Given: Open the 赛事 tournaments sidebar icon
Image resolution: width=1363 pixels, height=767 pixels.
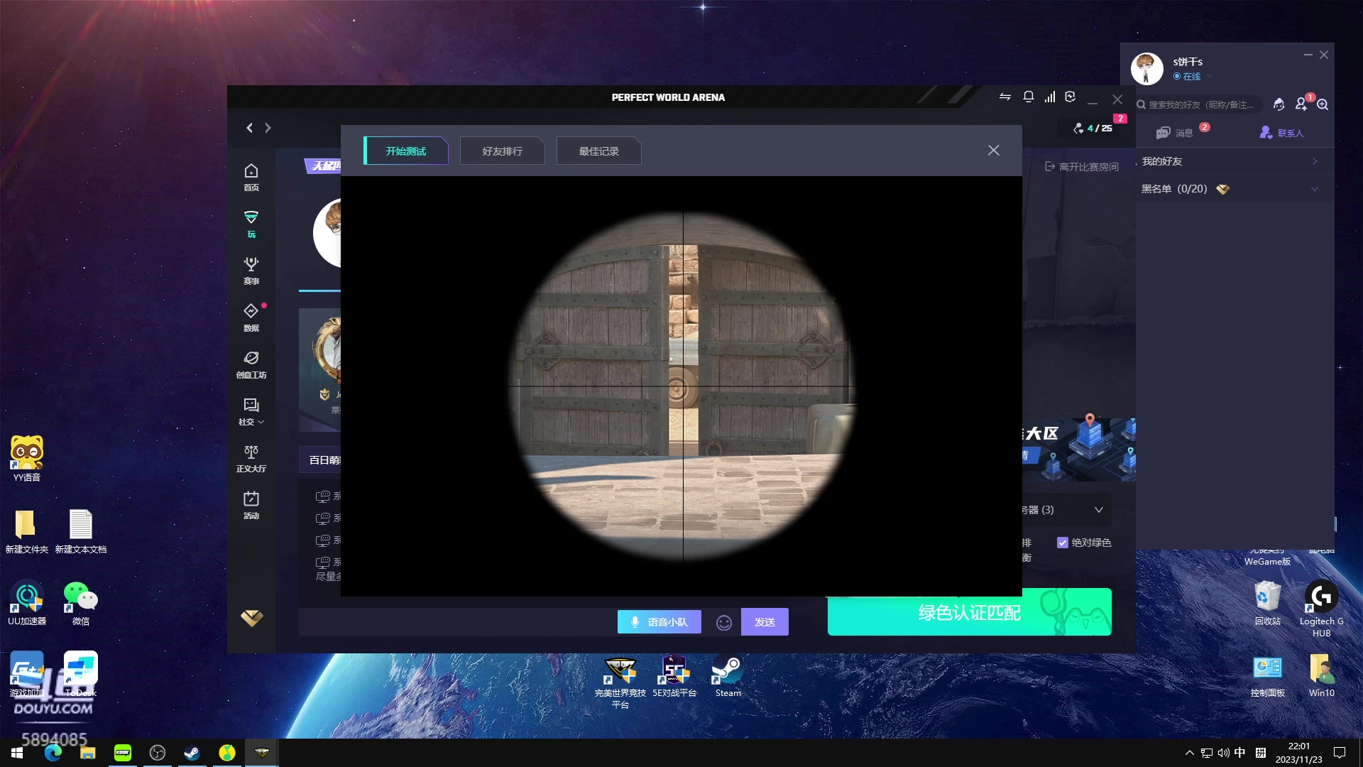Looking at the screenshot, I should click(x=251, y=271).
